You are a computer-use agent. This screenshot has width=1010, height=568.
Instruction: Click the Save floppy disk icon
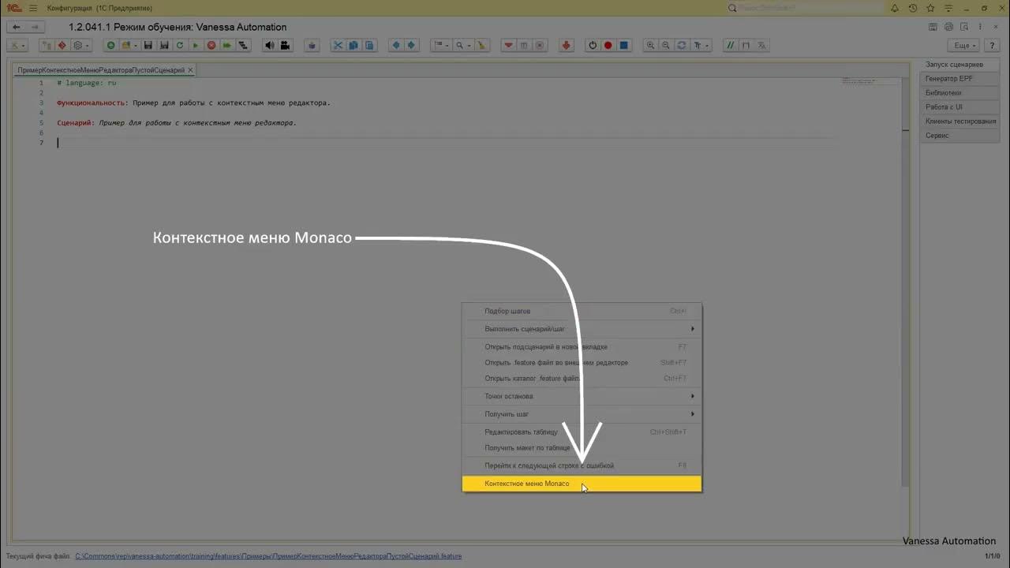[148, 45]
